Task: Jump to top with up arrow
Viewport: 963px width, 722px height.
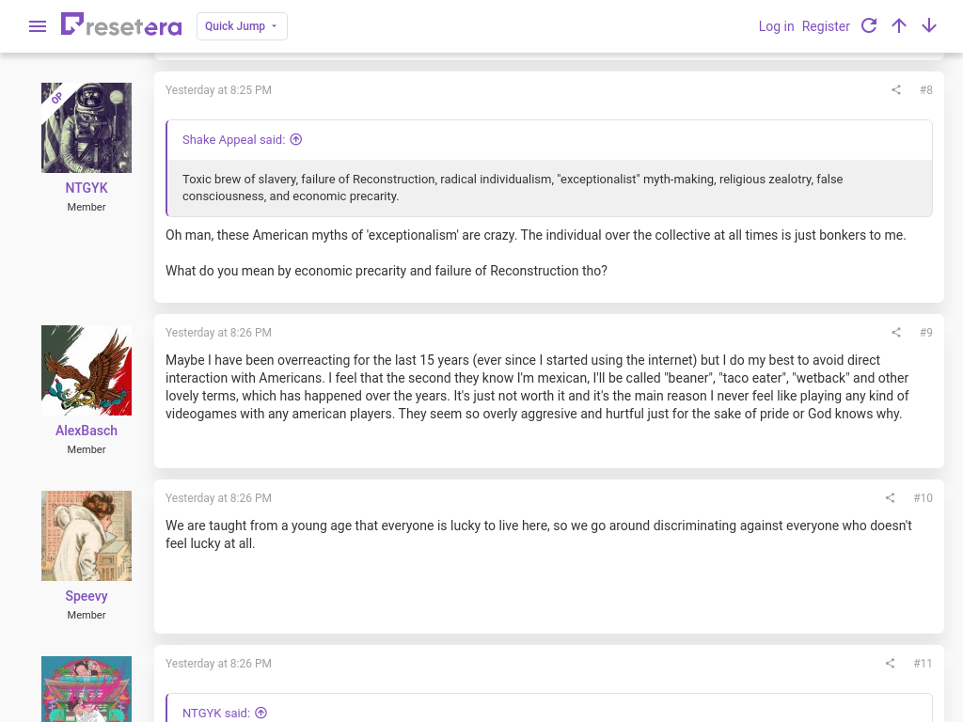Action: [x=898, y=25]
